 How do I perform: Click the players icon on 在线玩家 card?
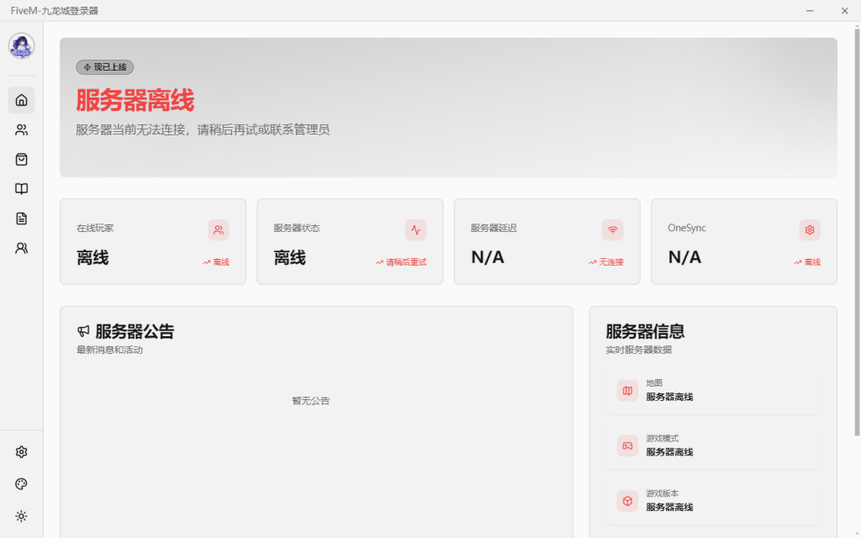point(219,229)
